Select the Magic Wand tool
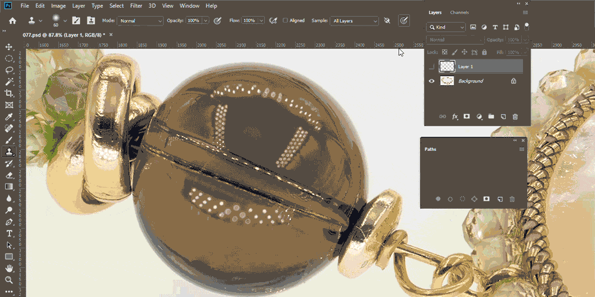The width and height of the screenshot is (595, 297). coord(9,82)
